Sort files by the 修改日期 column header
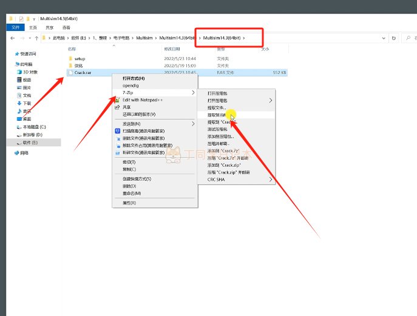This screenshot has width=417, height=316. (x=172, y=49)
